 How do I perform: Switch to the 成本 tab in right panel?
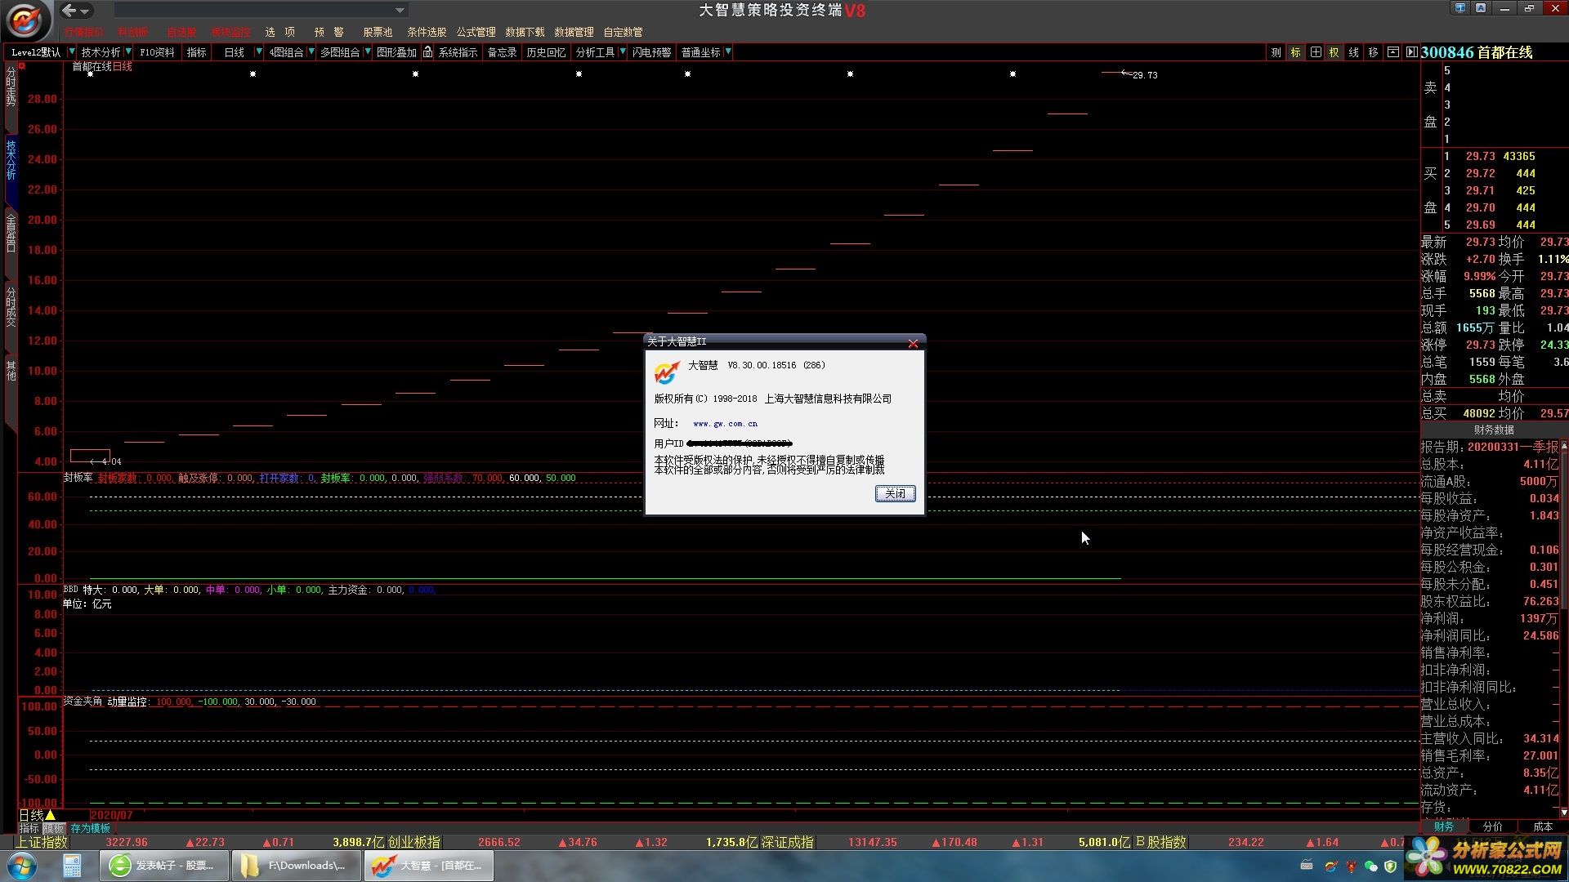click(1542, 826)
